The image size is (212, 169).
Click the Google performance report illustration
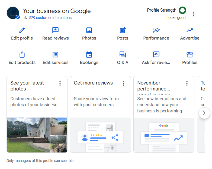(x=164, y=135)
